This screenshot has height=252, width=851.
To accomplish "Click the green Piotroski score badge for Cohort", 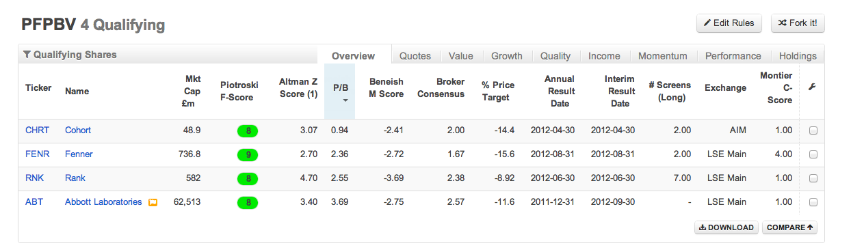I will coord(248,131).
